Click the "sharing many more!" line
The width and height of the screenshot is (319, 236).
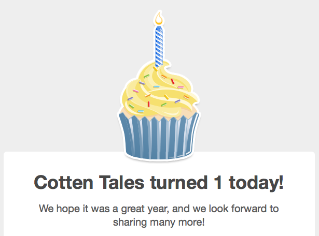pos(159,223)
